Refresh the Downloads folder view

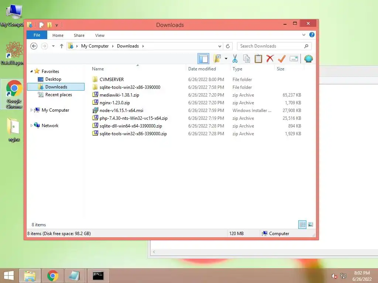click(228, 46)
